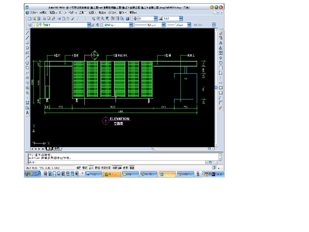309x232 pixels.
Task: Open the ByColor plot style dropdown
Action: [x=214, y=25]
